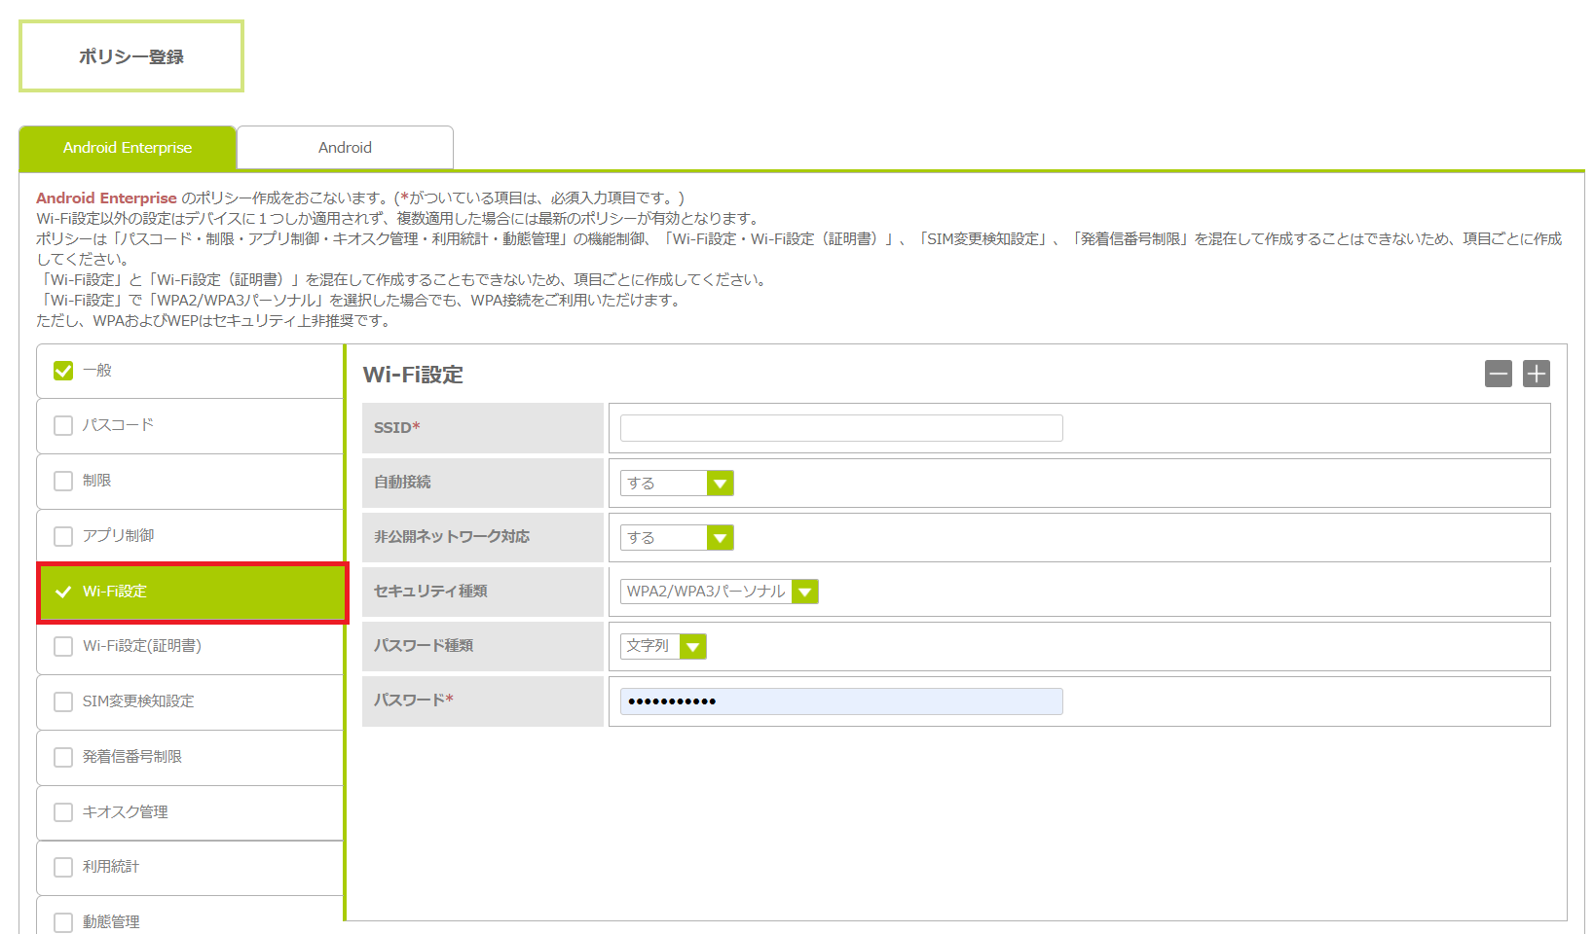This screenshot has height=934, width=1594.
Task: Enable the SIM変更検知設定 checkbox
Action: [63, 701]
